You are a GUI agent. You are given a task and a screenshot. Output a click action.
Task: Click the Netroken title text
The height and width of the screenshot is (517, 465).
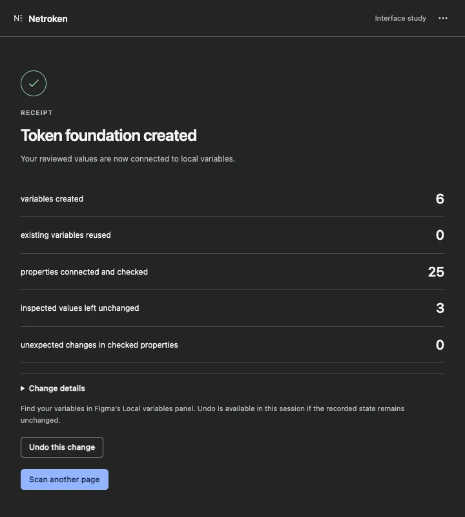pos(48,19)
